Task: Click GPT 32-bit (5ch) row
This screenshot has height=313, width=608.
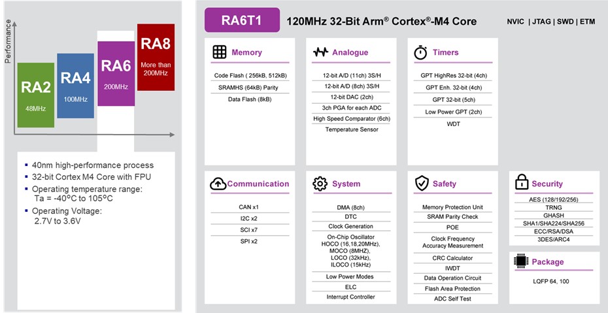Action: pyautogui.click(x=453, y=99)
